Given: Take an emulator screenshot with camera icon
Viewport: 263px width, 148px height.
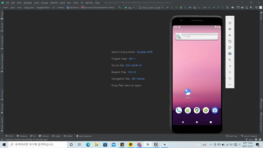Looking at the screenshot, I should [230, 54].
